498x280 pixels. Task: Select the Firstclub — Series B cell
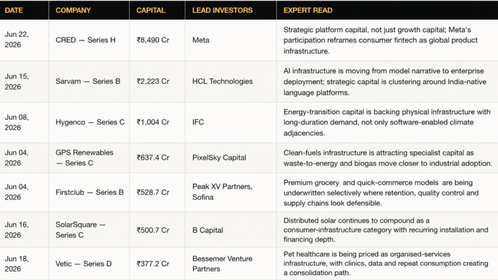(89, 192)
